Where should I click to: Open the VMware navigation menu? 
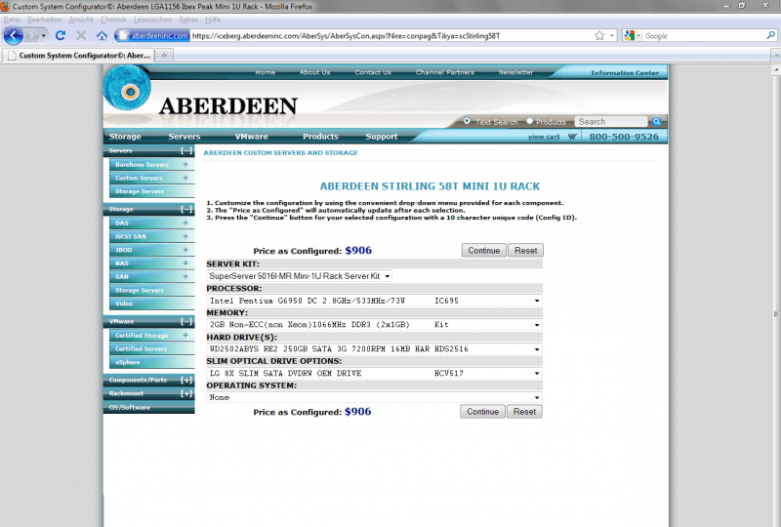[x=251, y=137]
